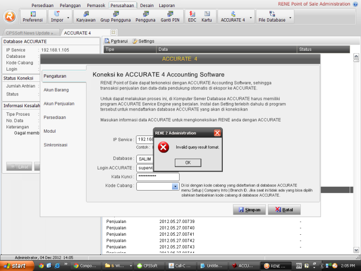The image size is (361, 271).
Task: Open the Compo... Chrome taskbar window
Action: pyautogui.click(x=86, y=266)
